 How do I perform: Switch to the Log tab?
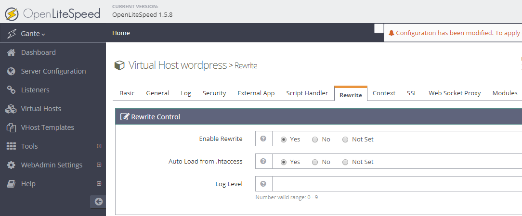point(186,93)
